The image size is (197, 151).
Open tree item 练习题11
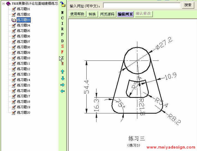click(x=23, y=64)
